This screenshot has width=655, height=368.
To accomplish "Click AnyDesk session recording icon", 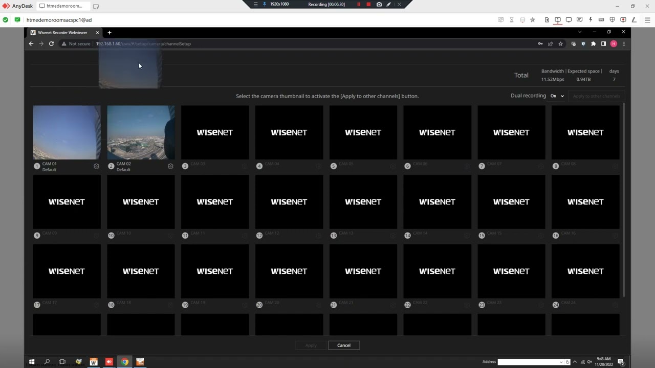I will [623, 20].
